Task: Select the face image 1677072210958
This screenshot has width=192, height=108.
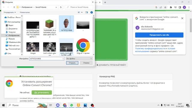Action: 66,23
